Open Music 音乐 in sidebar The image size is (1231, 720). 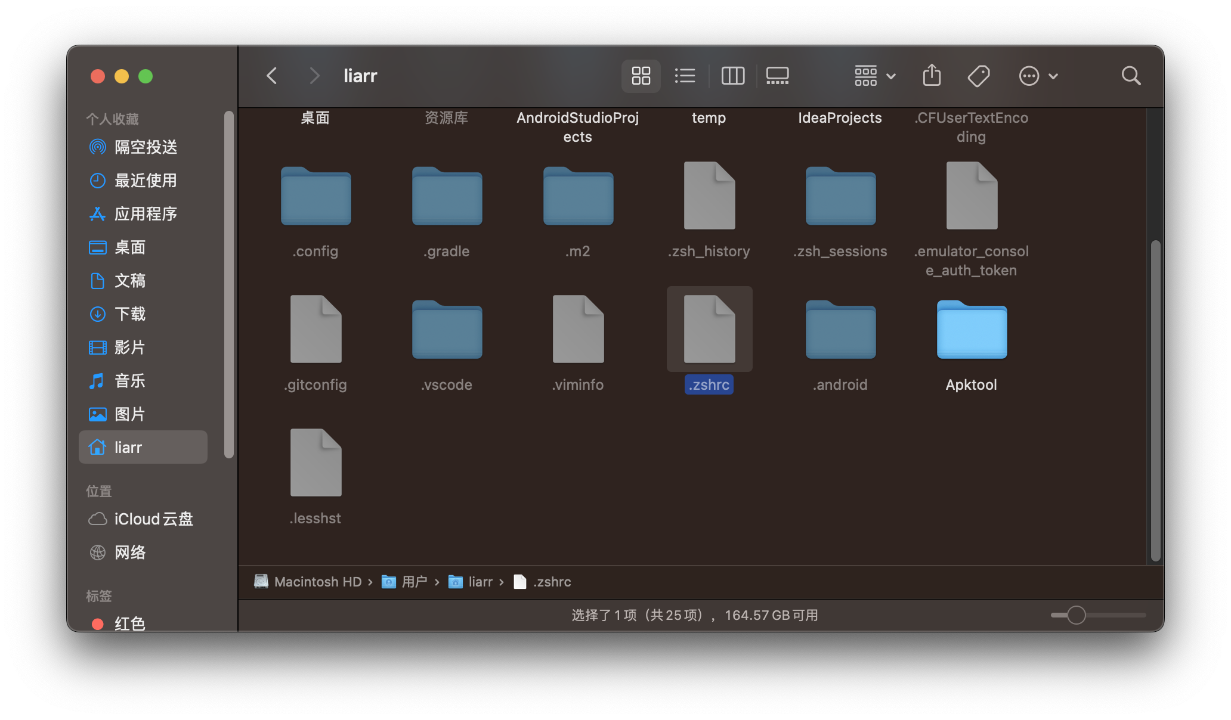(x=143, y=380)
